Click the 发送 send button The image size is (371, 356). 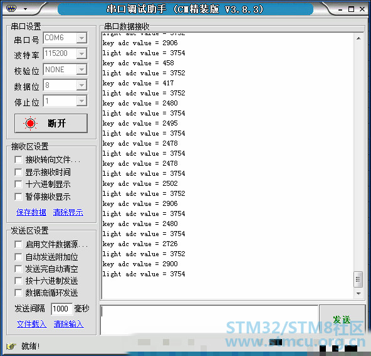(x=342, y=320)
